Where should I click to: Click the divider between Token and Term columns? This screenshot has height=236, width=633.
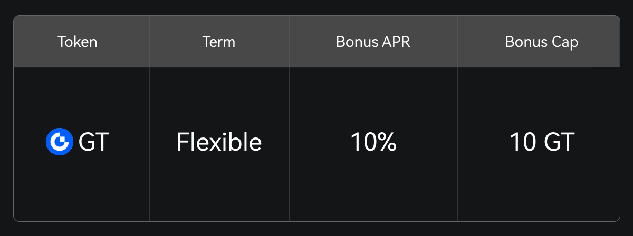(149, 142)
